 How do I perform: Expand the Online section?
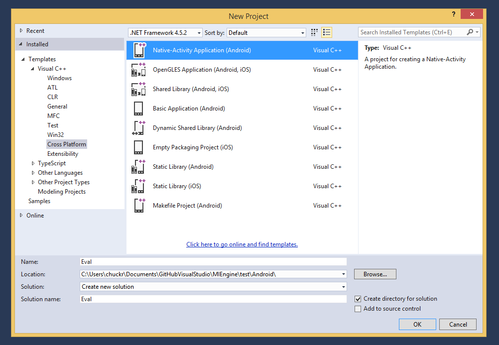(x=21, y=216)
